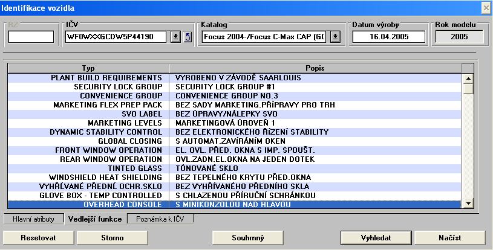Click the undo arrow icon beside IČV field
This screenshot has width=493, height=250.
(x=188, y=37)
